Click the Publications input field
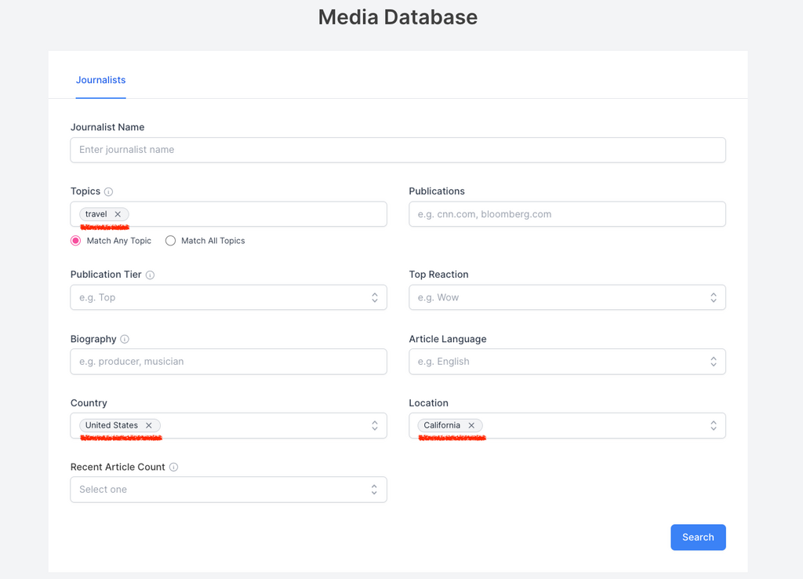Viewport: 803px width, 579px height. click(567, 214)
